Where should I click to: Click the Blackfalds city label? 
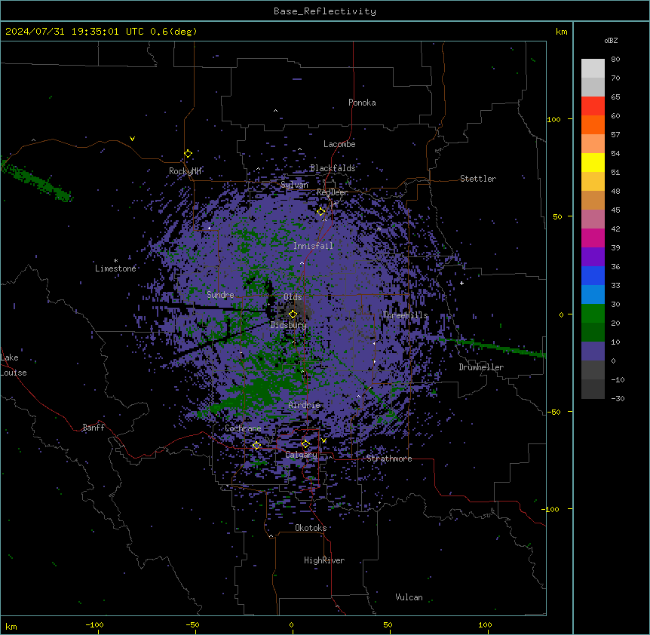pyautogui.click(x=333, y=168)
